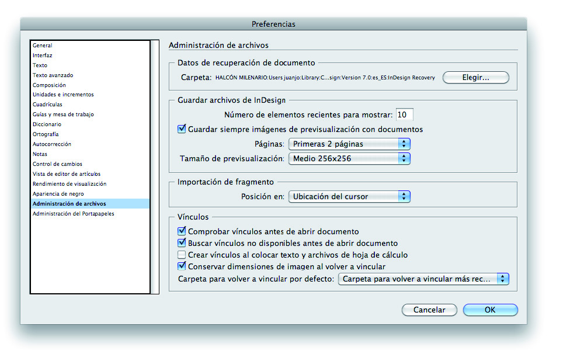Uncheck Guardar siempre imágenes de previsualización
This screenshot has width=563, height=361.
point(182,129)
